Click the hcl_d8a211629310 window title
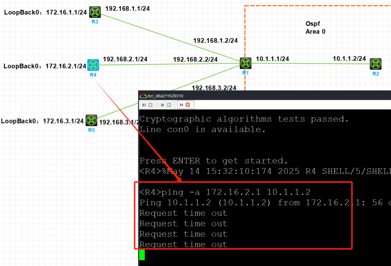 (166, 96)
